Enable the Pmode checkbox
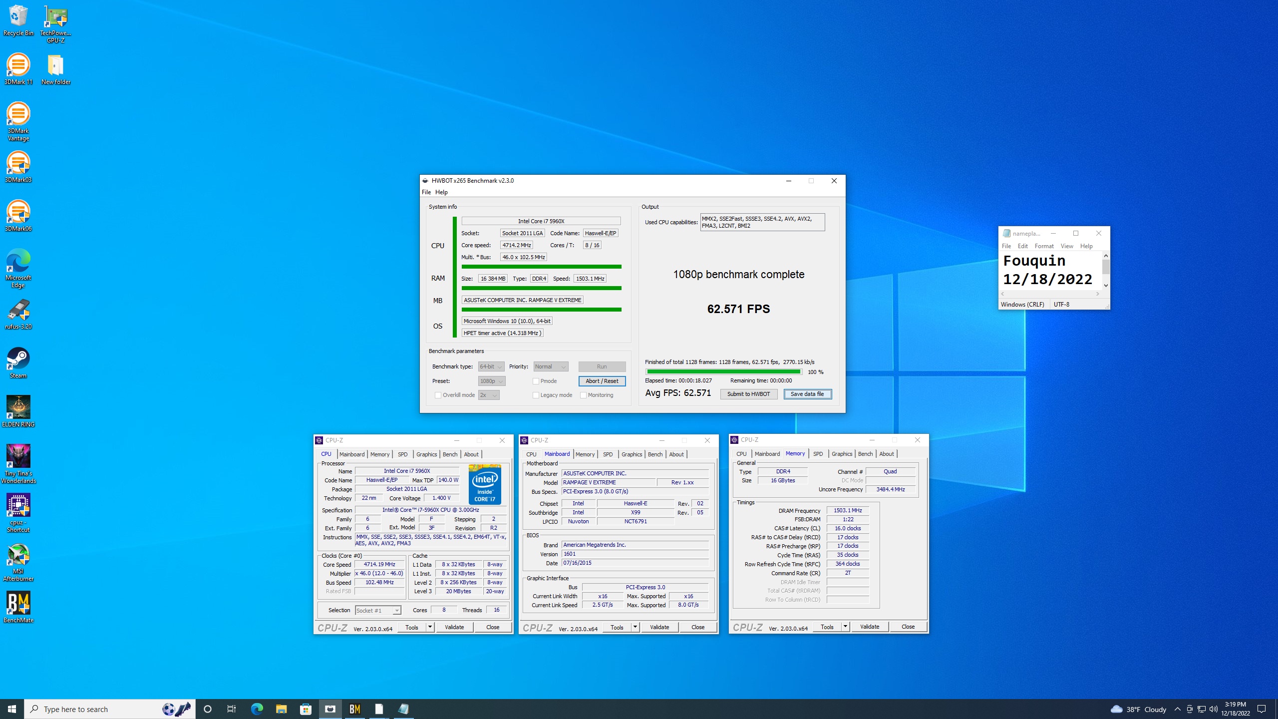1278x719 pixels. tap(536, 381)
